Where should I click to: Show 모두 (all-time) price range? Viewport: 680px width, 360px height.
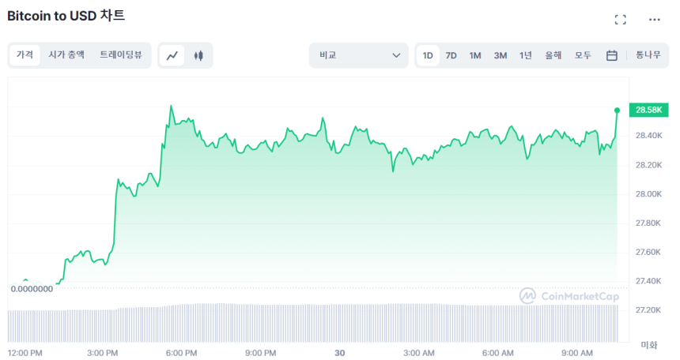[x=583, y=55]
